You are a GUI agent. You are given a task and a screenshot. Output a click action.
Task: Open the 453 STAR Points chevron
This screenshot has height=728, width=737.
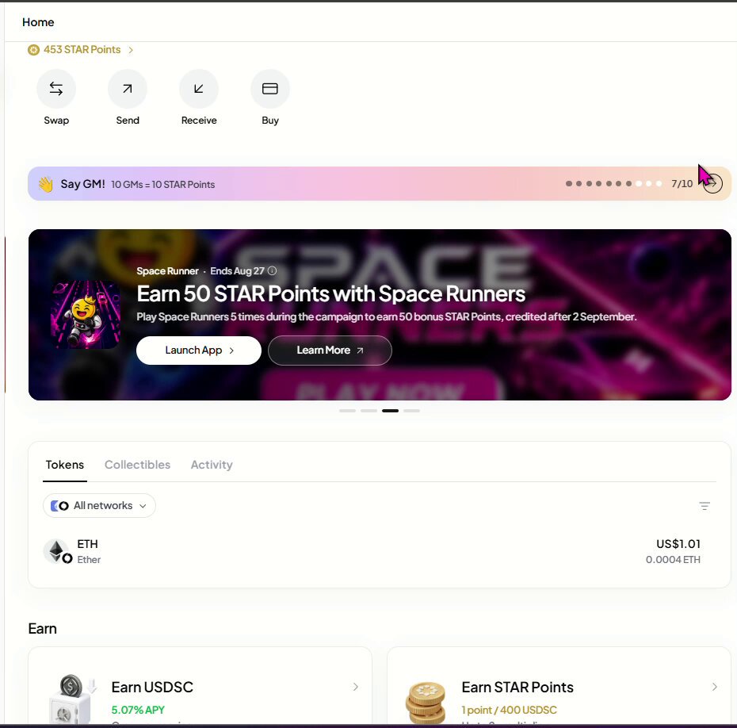pos(131,50)
